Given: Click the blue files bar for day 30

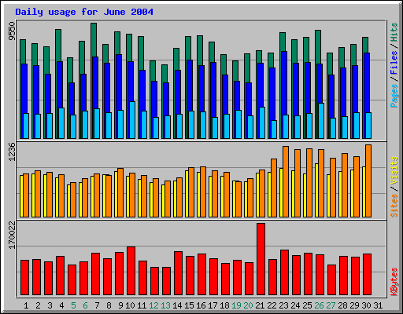Looking at the screenshot, I should coord(367,82).
